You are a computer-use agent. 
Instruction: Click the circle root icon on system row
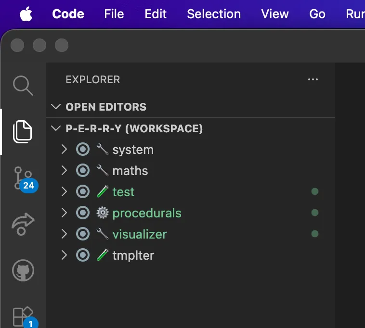(83, 149)
